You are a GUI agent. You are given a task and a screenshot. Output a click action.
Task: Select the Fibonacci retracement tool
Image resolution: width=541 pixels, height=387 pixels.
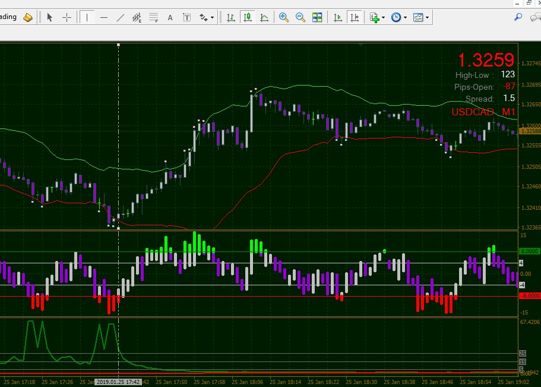tap(154, 17)
